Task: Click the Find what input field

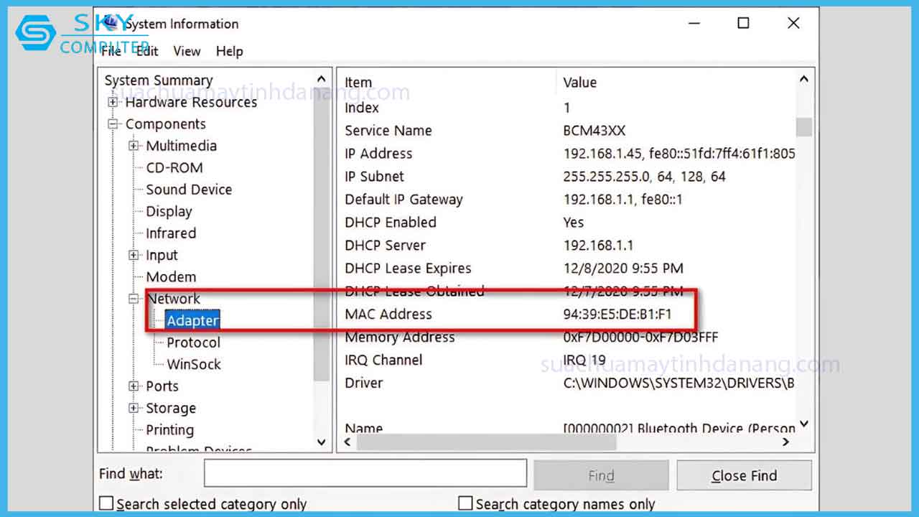Action: [x=365, y=473]
